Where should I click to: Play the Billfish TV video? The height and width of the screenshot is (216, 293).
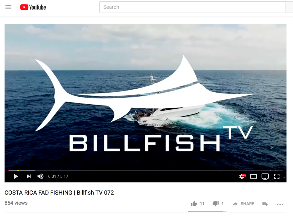coord(16,176)
